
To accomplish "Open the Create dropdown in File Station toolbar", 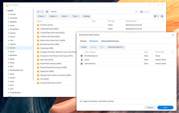I will click(x=42, y=16).
